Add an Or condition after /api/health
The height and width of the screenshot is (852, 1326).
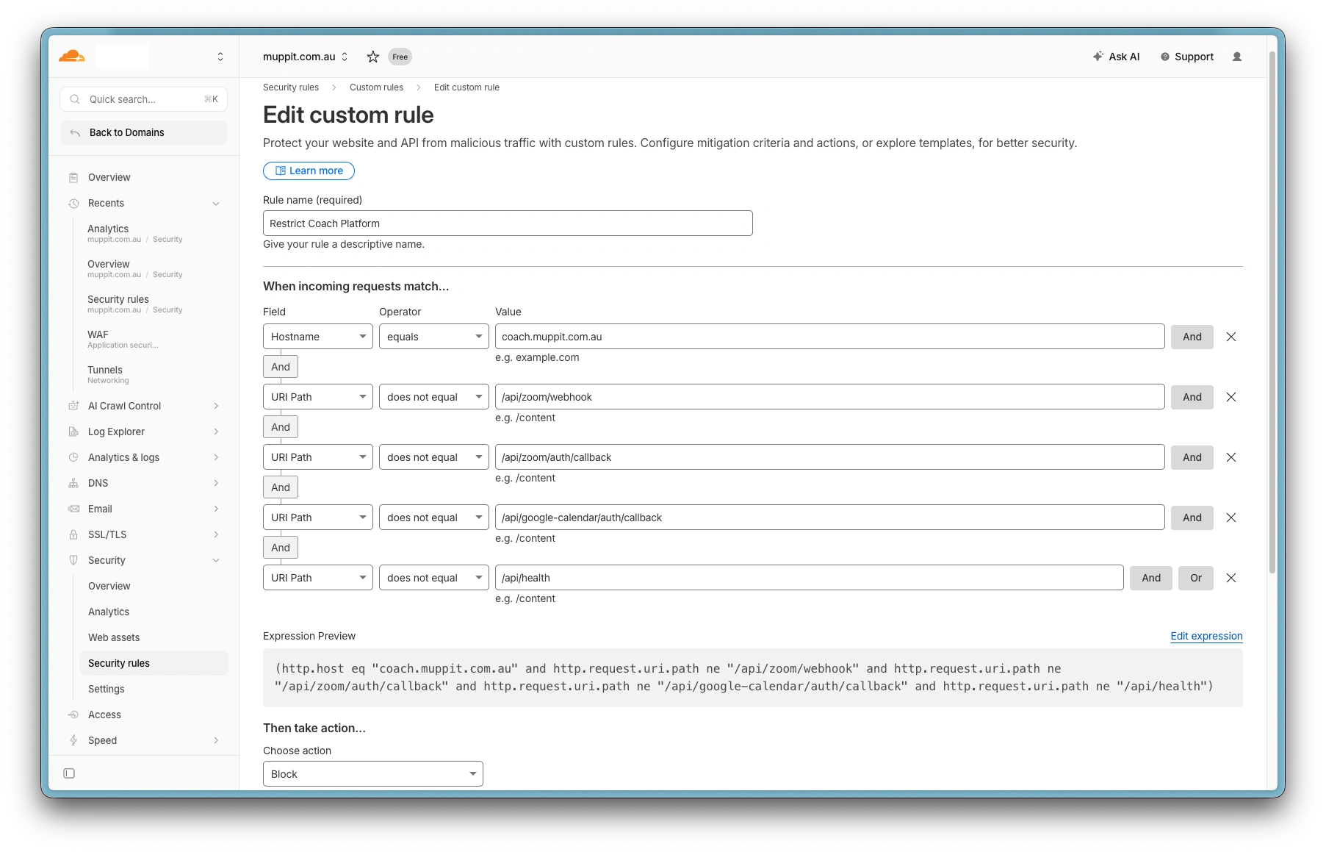[1195, 578]
